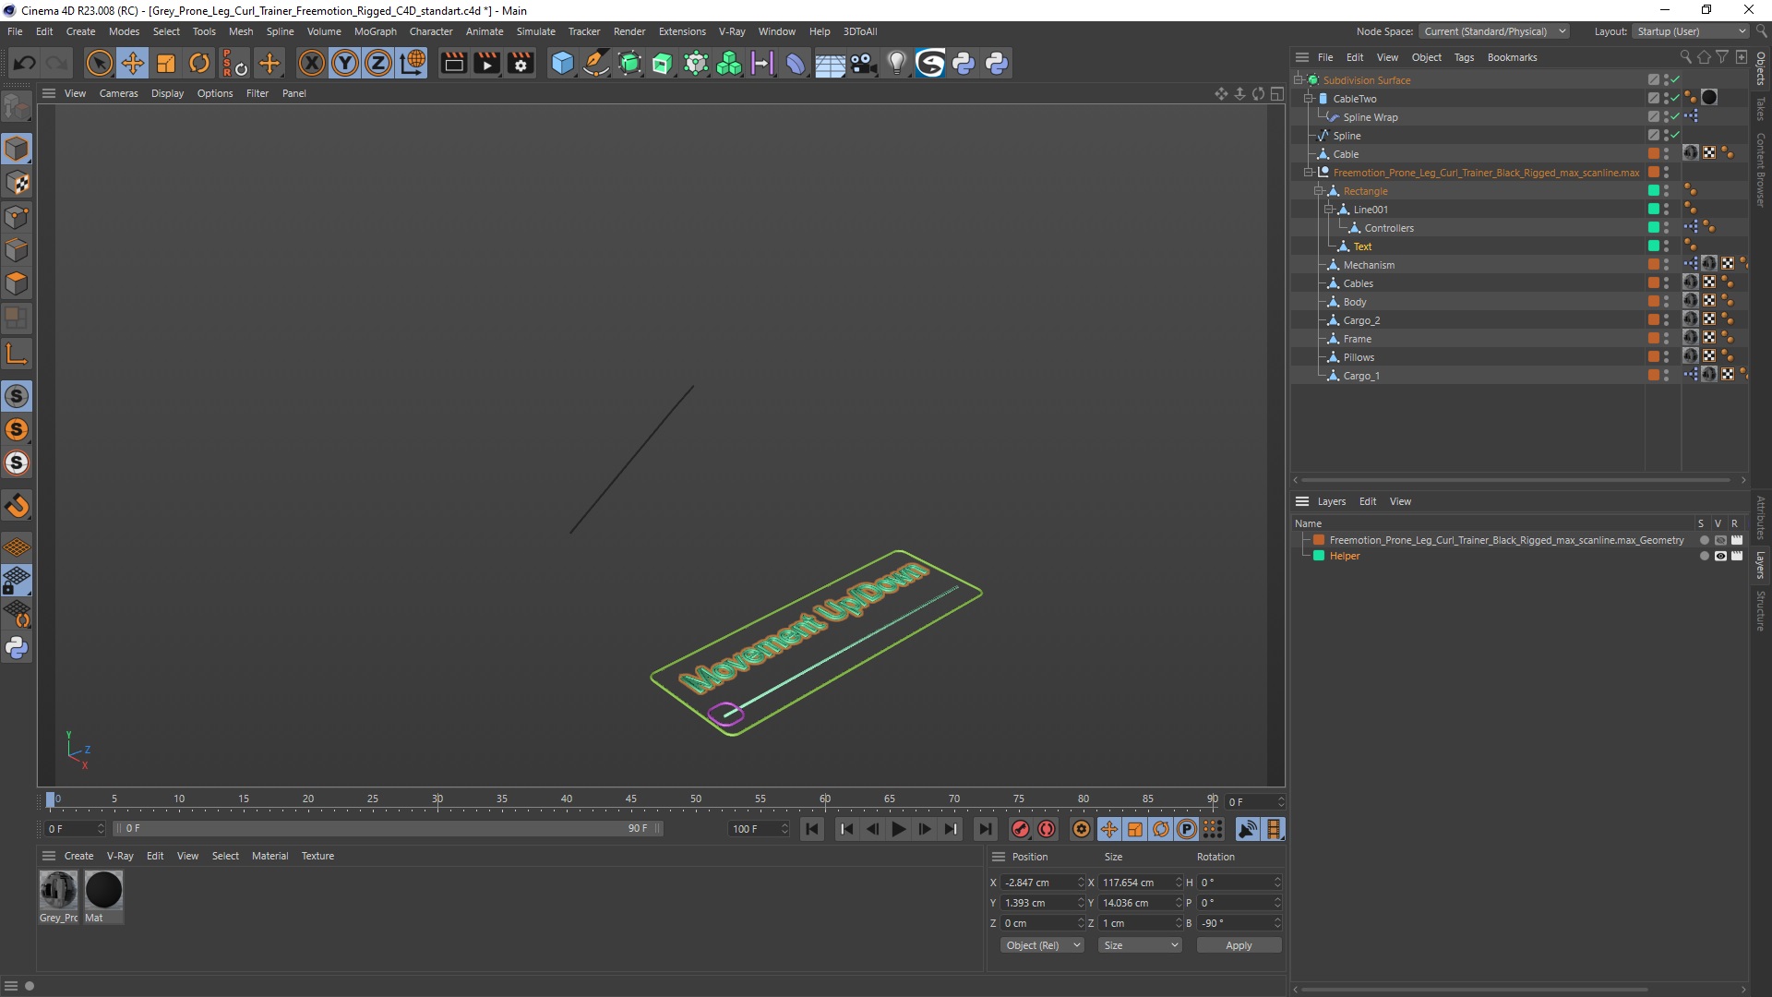Select the black Mat material thumbnail
1772x997 pixels.
click(103, 890)
